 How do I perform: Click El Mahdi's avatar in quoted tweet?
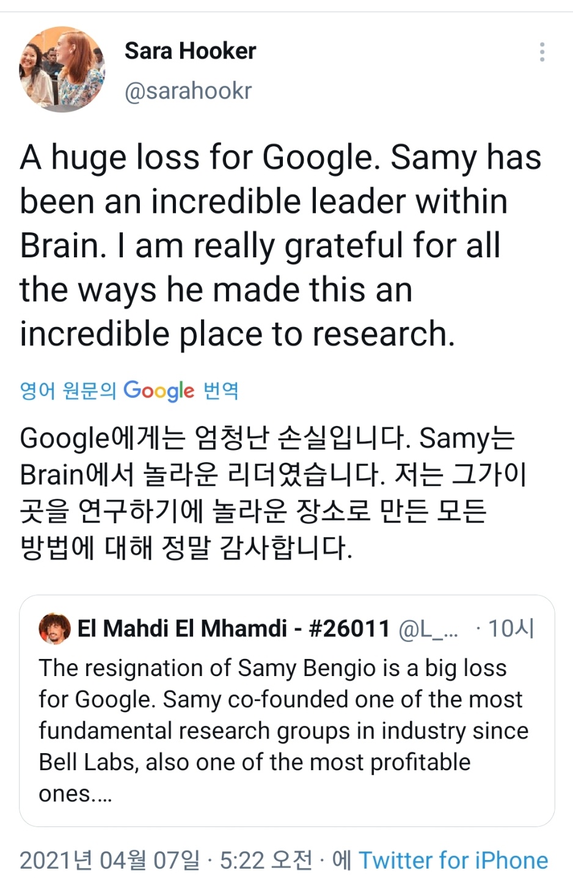pos(56,628)
